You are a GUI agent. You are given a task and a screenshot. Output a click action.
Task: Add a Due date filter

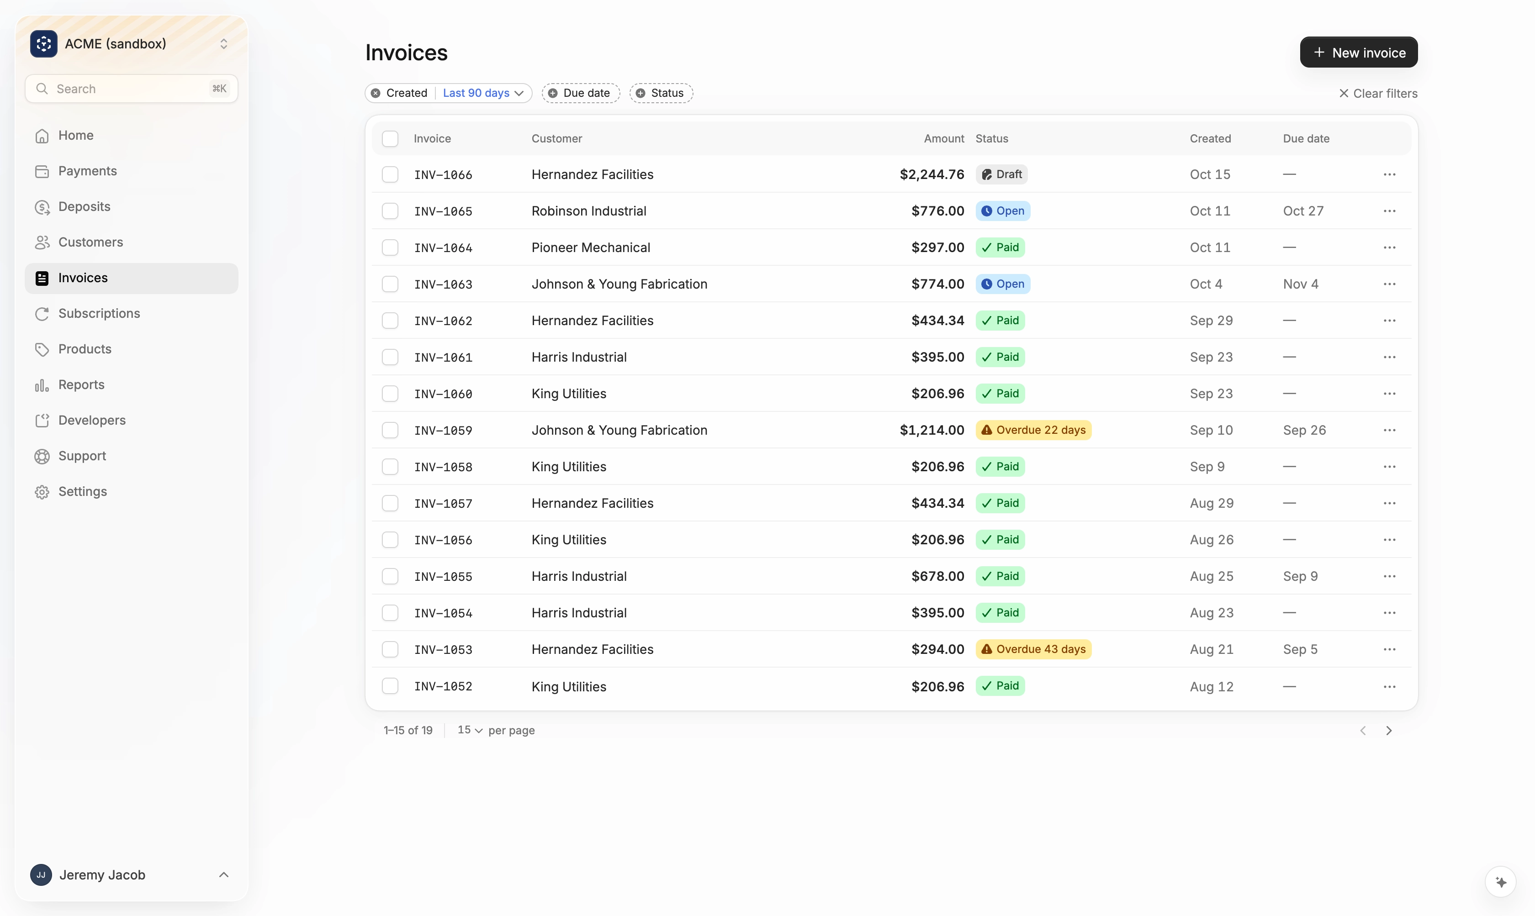[x=580, y=93]
